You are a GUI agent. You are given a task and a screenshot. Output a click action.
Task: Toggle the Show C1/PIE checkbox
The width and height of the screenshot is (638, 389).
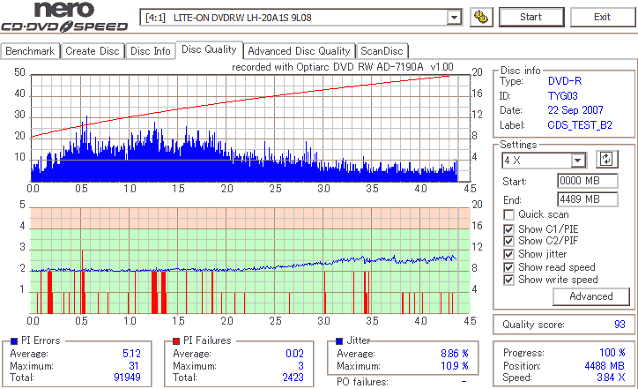[508, 229]
